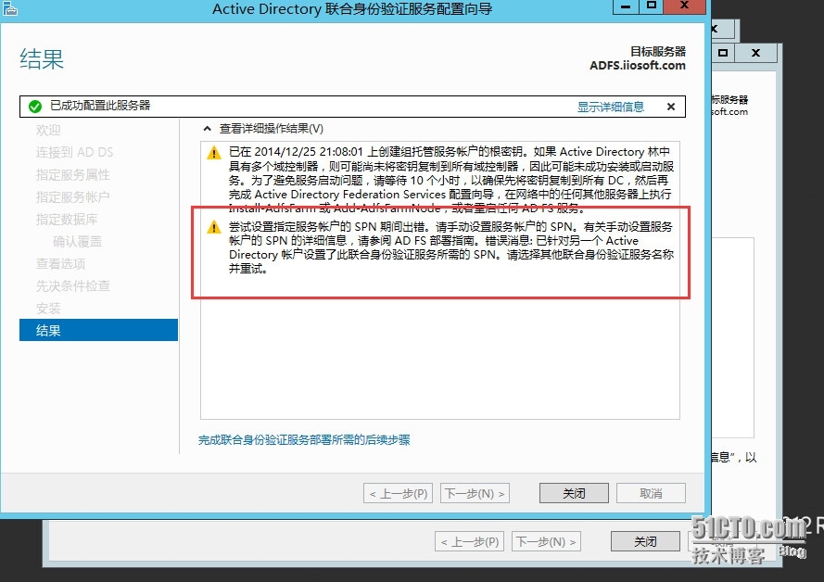This screenshot has width=824, height=582.
Task: Dismiss the 已成功配置此服务器 notification bar
Action: pyautogui.click(x=671, y=107)
